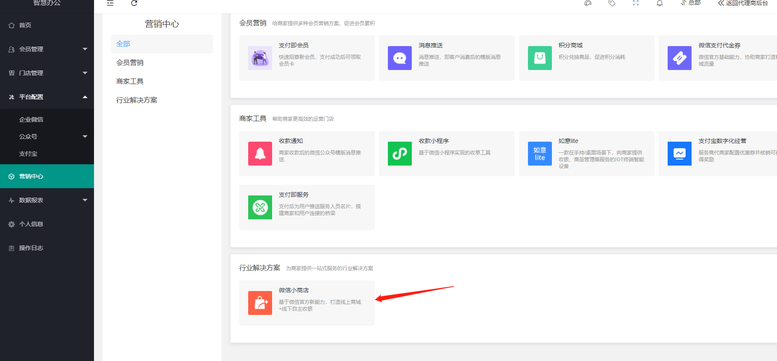
Task: Go to 首页 in the sidebar
Action: pyautogui.click(x=47, y=25)
